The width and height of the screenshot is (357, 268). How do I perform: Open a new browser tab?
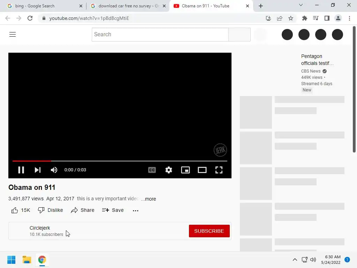(x=261, y=6)
